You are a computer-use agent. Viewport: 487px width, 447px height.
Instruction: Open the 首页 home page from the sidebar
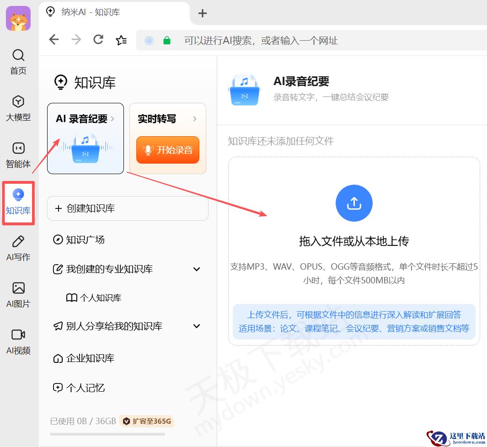(x=18, y=62)
